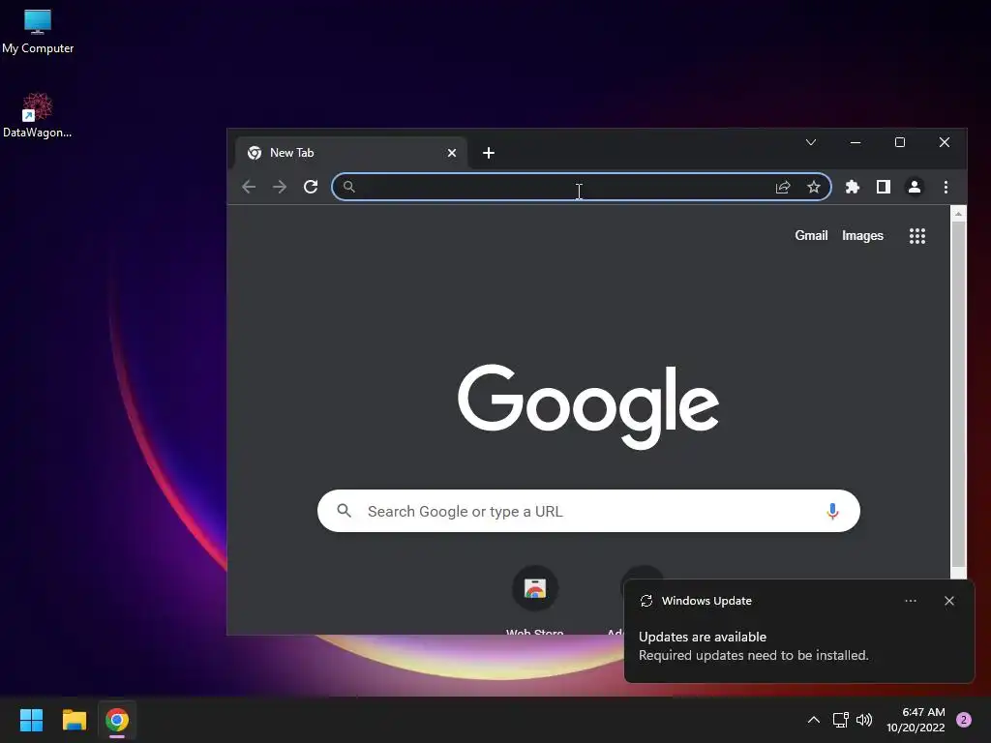The height and width of the screenshot is (743, 991).
Task: Open the Gmail link
Action: [811, 236]
